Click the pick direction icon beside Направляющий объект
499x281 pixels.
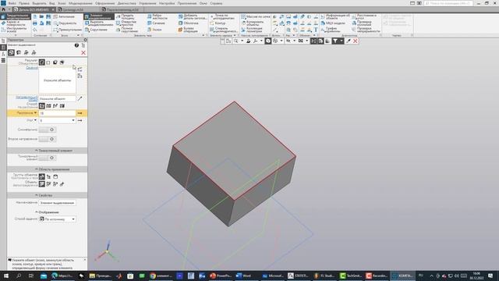tap(80, 99)
